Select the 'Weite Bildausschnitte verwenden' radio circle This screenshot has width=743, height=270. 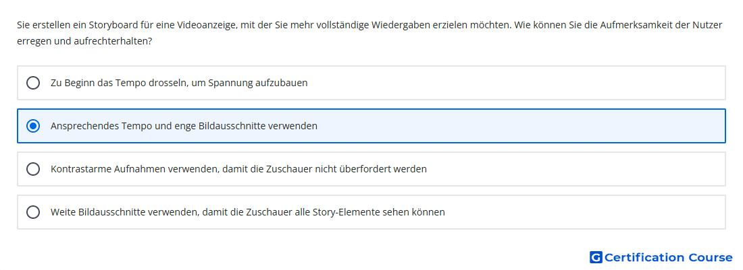(x=32, y=212)
